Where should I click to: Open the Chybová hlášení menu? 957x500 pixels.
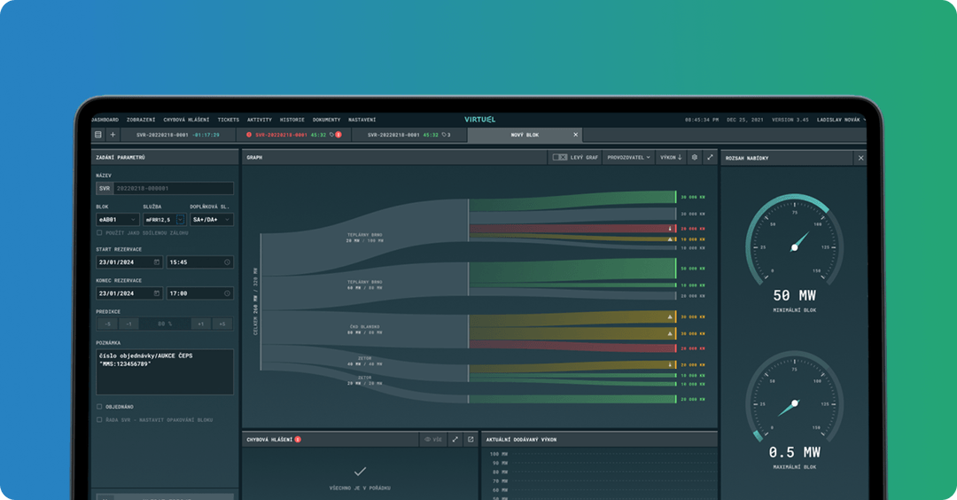186,121
